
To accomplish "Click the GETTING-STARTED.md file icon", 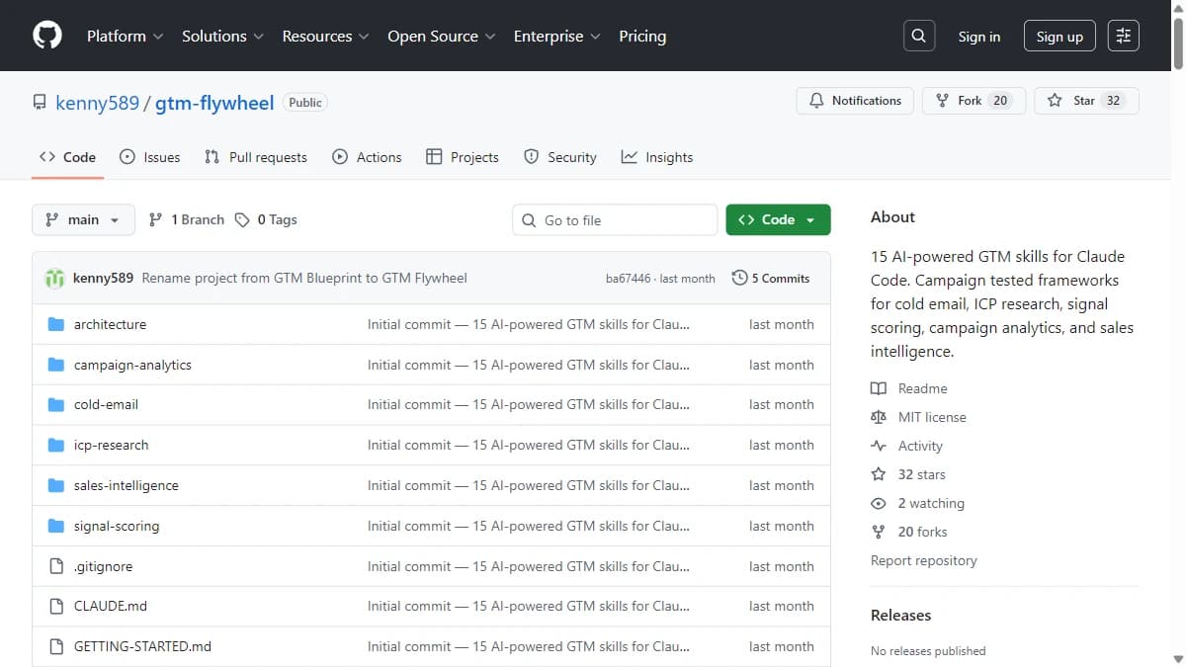I will click(56, 646).
